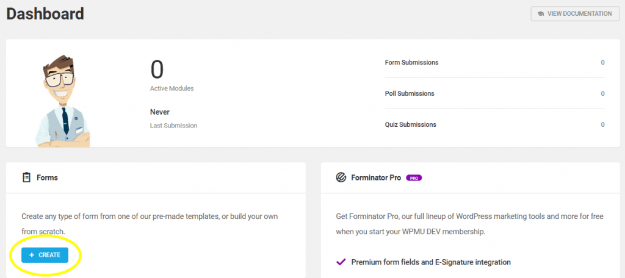Click the graduation cap icon for documentation
Viewport: 625px width, 278px height.
coord(540,13)
